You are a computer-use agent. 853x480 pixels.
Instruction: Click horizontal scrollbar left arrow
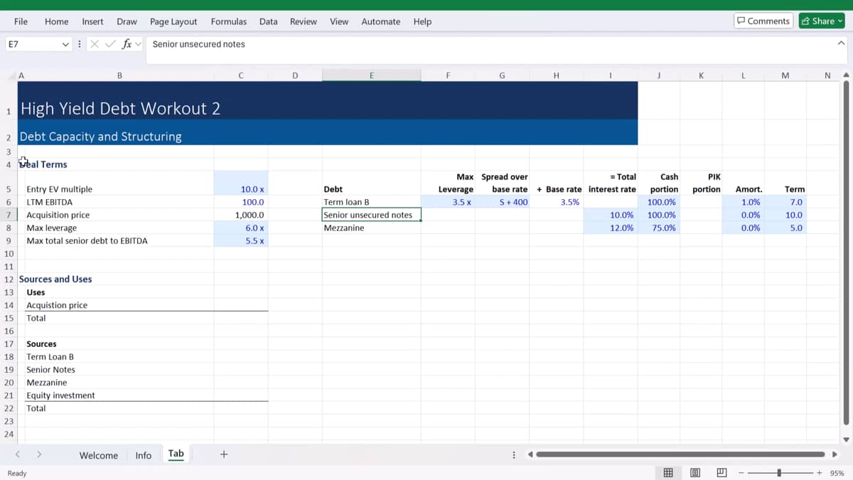(x=530, y=454)
